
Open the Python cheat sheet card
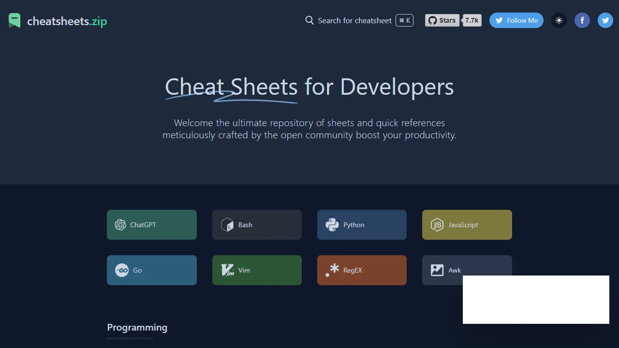(362, 225)
